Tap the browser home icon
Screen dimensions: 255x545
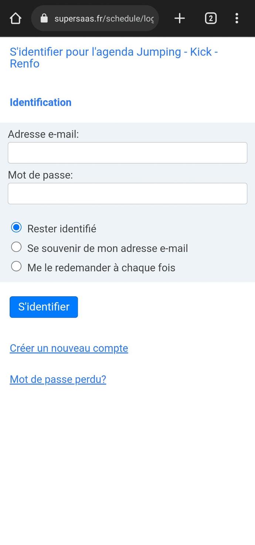coord(16,18)
